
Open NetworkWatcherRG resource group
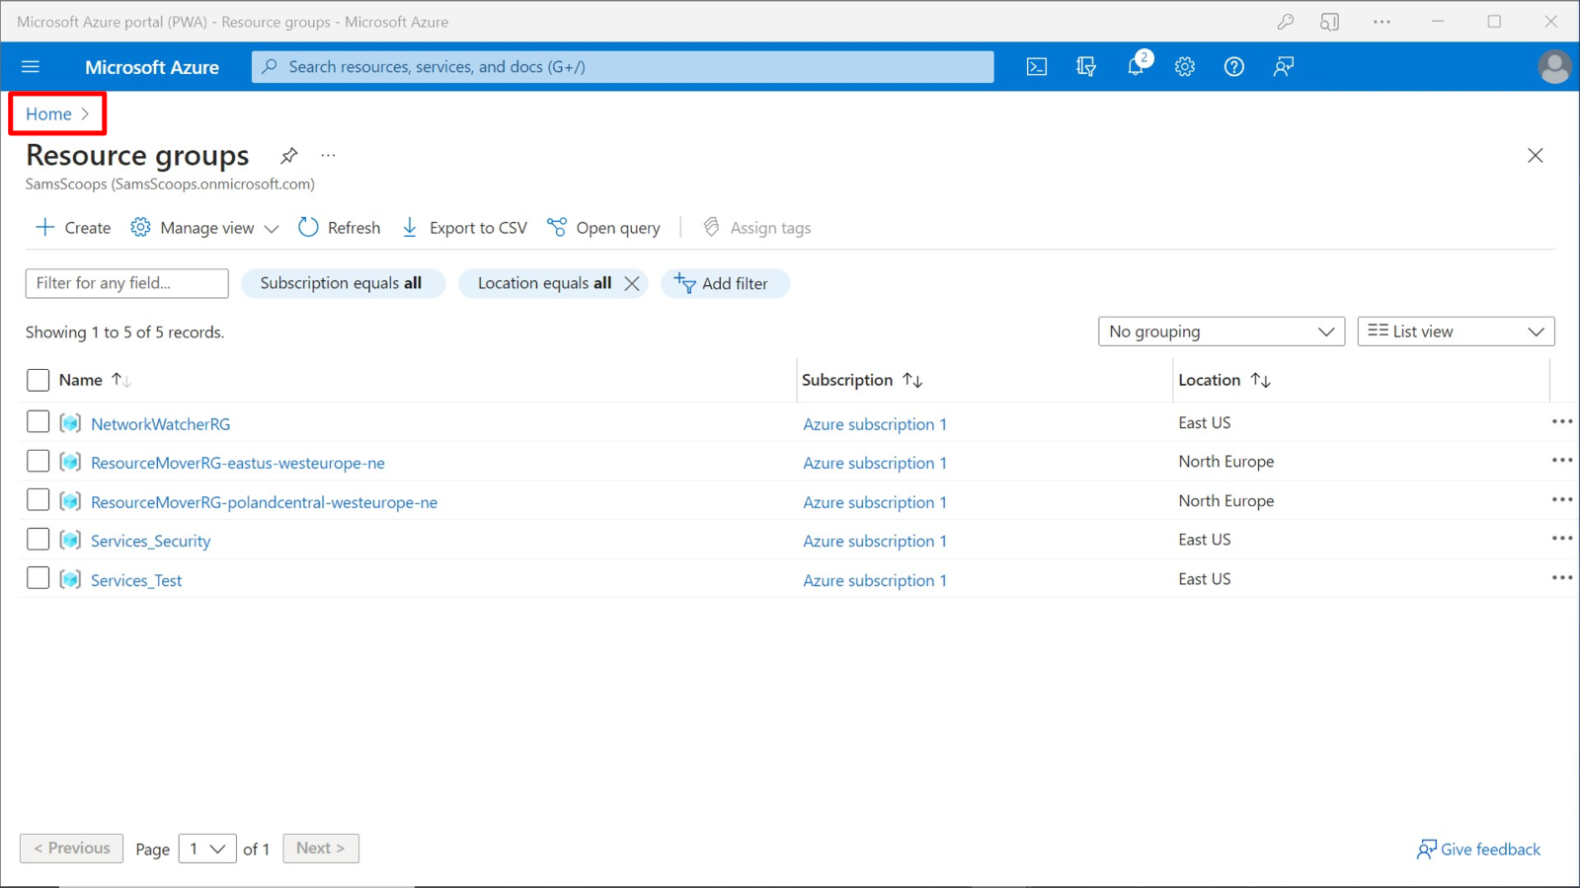(x=160, y=424)
